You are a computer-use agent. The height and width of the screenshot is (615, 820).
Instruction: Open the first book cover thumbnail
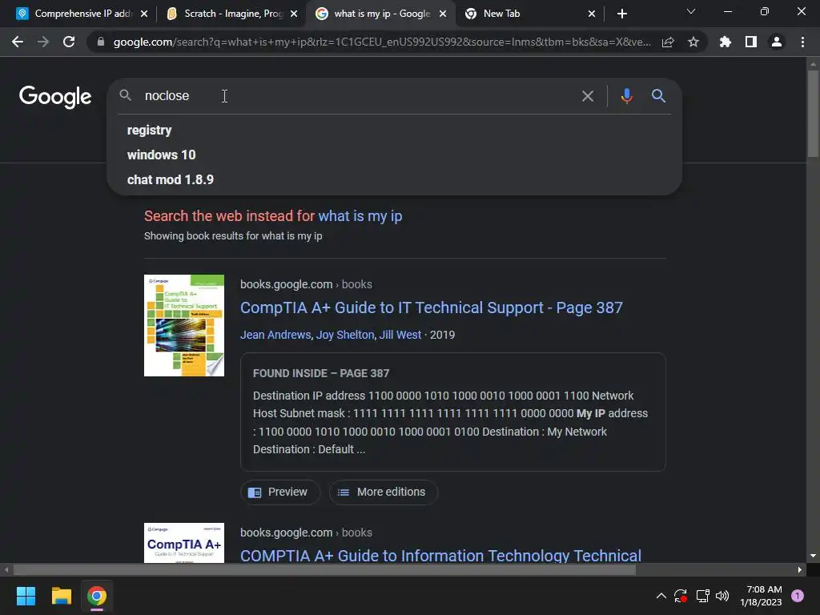pos(184,325)
